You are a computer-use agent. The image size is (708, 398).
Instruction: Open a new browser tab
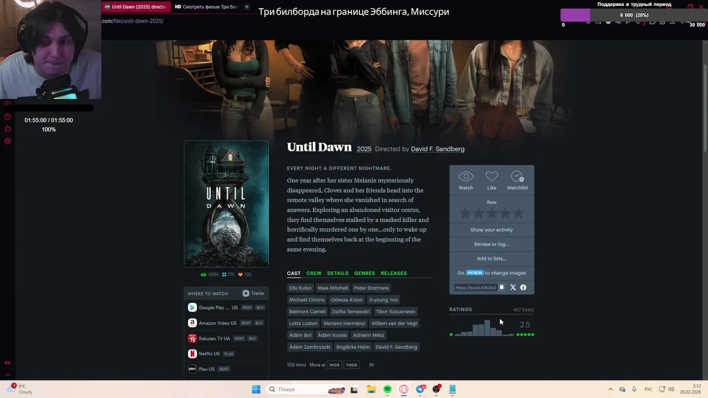[247, 7]
